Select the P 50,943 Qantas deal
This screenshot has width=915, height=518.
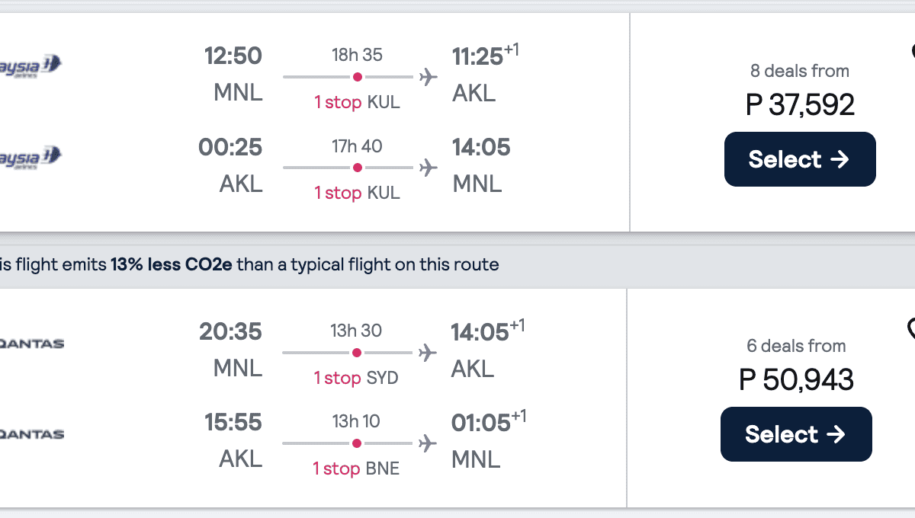[795, 434]
